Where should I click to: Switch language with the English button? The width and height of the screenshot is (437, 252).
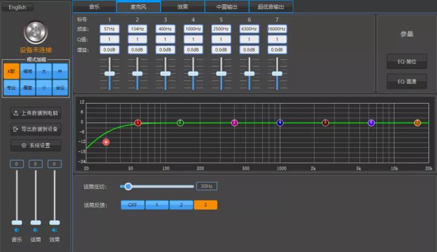click(x=17, y=7)
